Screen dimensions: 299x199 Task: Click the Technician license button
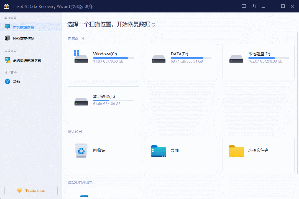(31, 190)
